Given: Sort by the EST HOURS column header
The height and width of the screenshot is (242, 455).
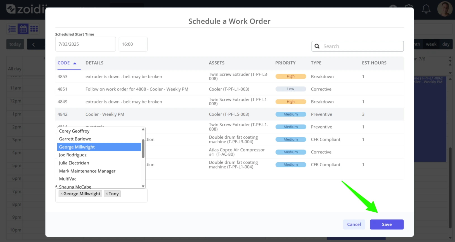Looking at the screenshot, I should click(374, 63).
